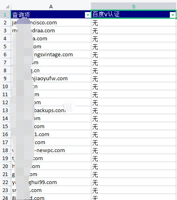Select row 1 header
The width and height of the screenshot is (177, 200).
(5, 14)
